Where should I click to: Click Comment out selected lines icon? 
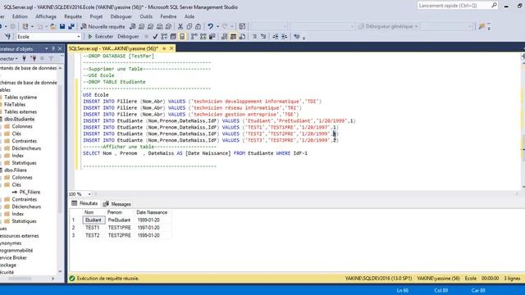(254, 36)
